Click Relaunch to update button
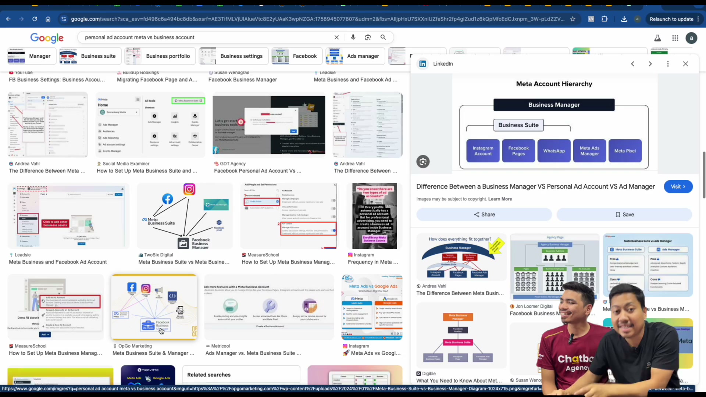This screenshot has height=397, width=706. coord(671,19)
